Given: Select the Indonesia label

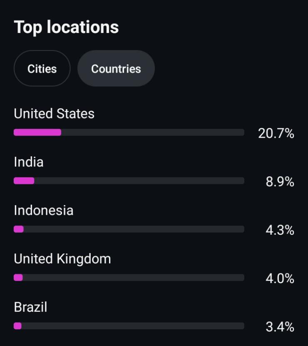Looking at the screenshot, I should pos(44,210).
